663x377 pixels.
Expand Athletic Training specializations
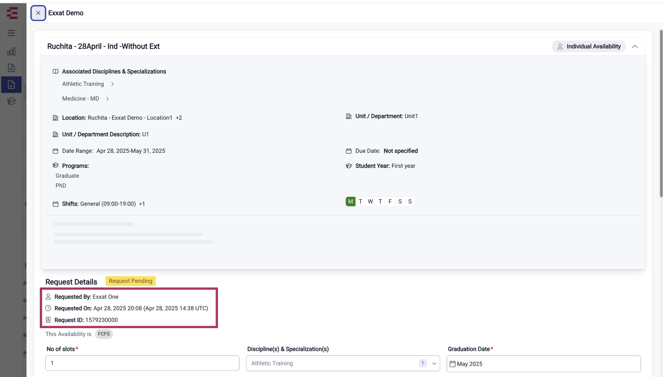pos(112,84)
